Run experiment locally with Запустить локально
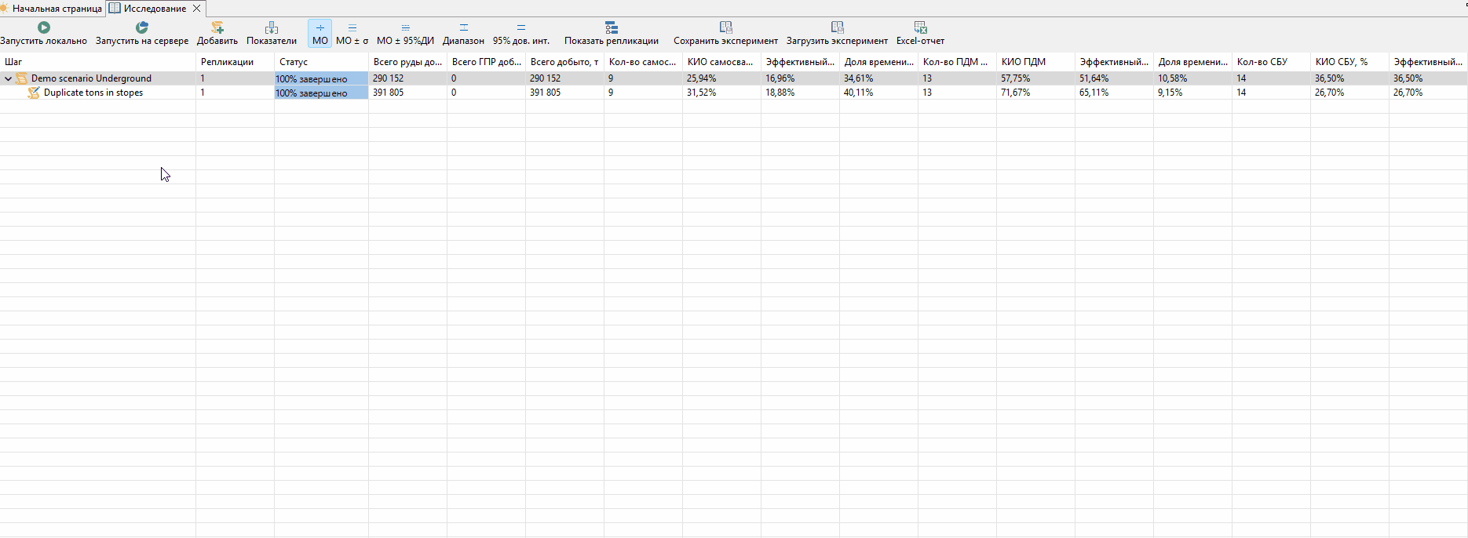 click(44, 34)
